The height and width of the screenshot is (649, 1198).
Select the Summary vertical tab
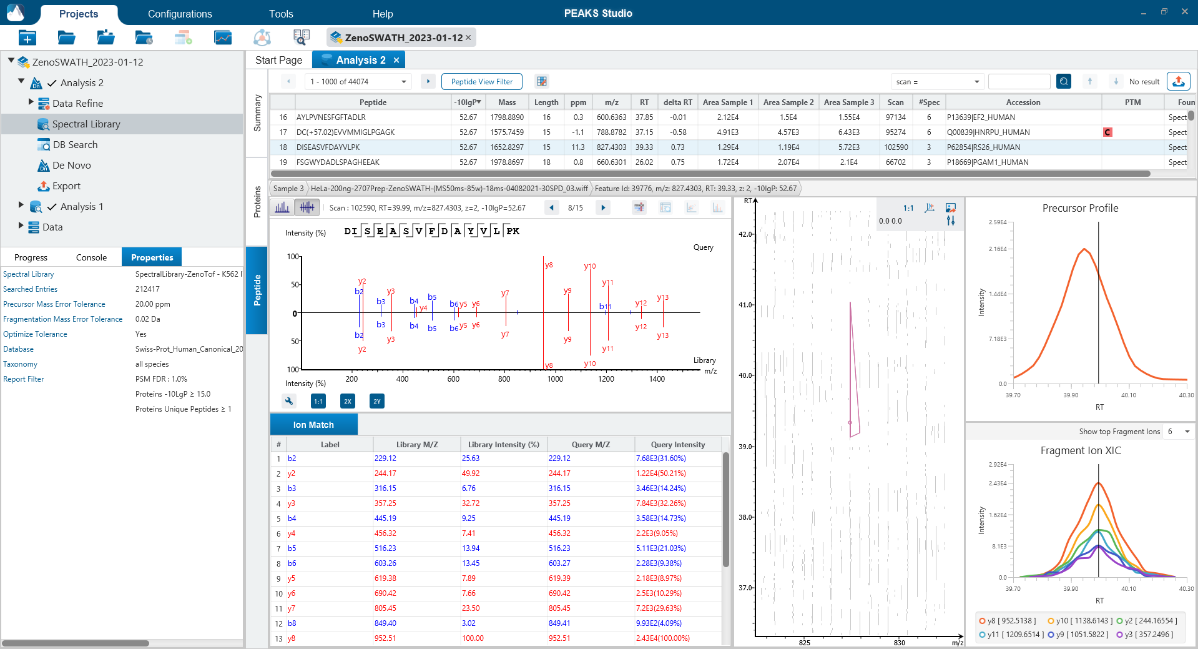tap(257, 113)
